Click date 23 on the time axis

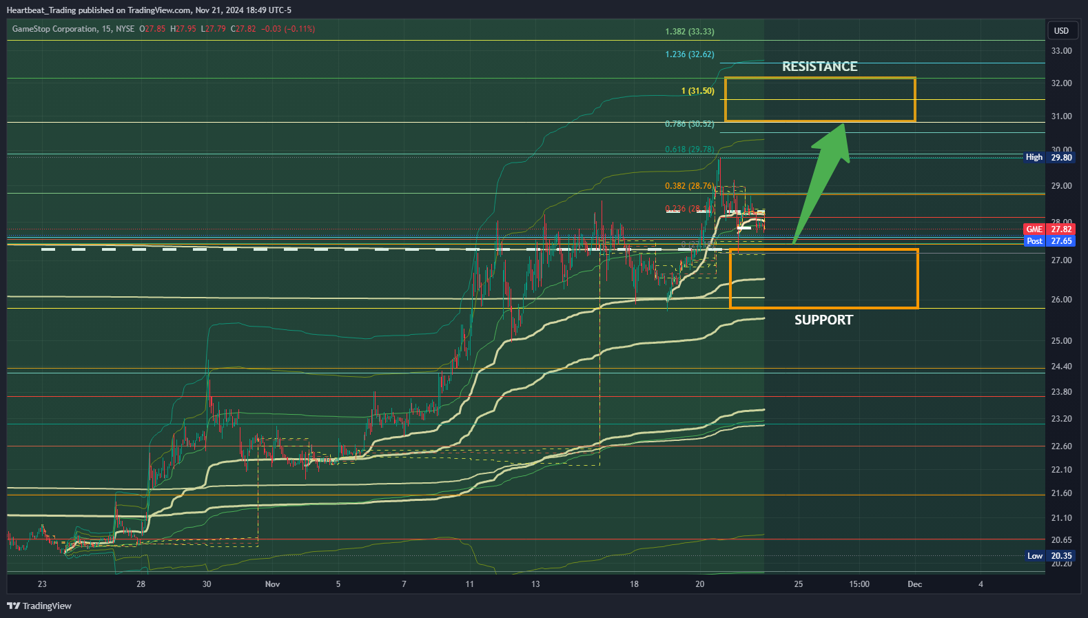click(x=42, y=584)
